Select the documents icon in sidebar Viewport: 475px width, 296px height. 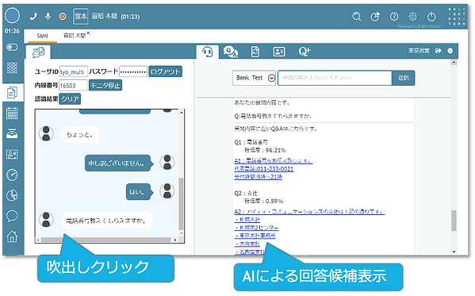point(12,92)
